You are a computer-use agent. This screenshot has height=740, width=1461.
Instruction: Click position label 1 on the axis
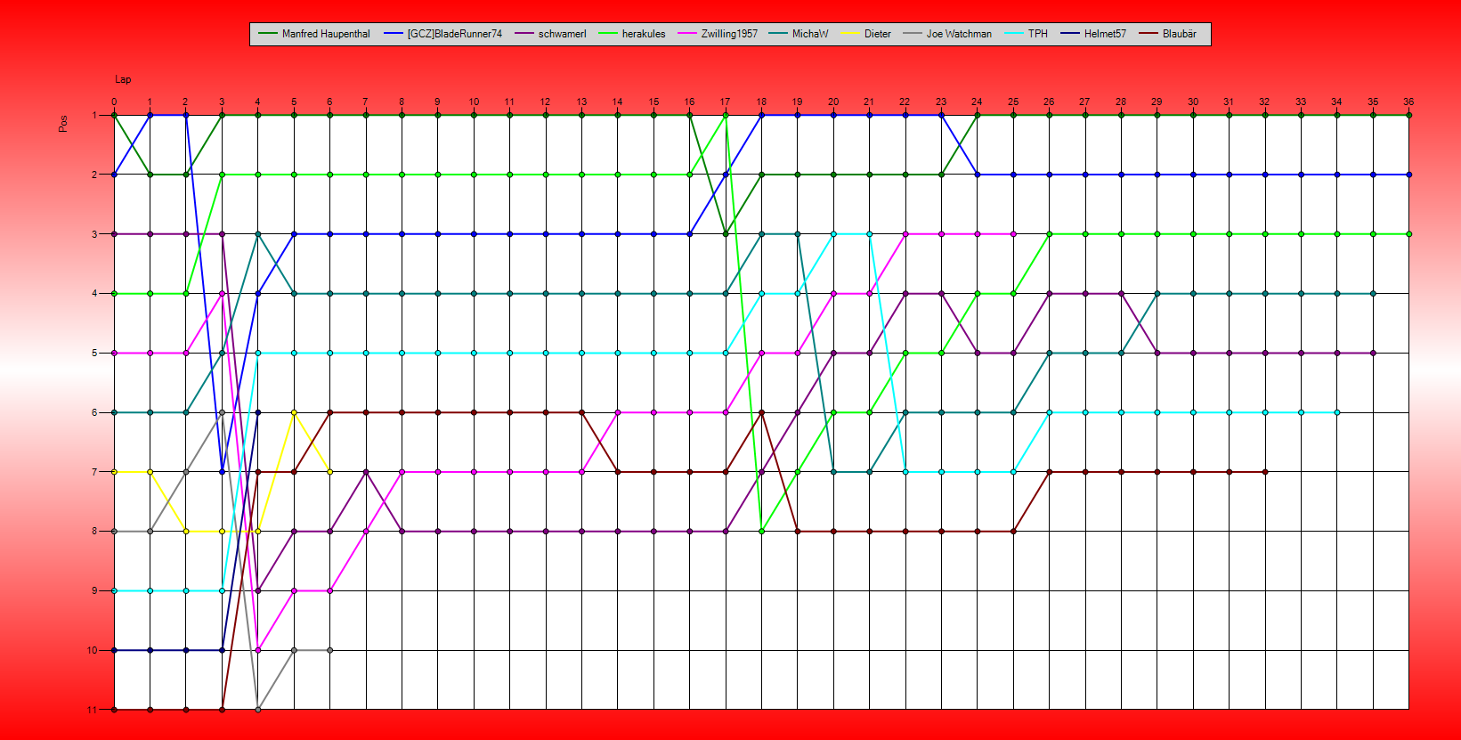[x=94, y=116]
